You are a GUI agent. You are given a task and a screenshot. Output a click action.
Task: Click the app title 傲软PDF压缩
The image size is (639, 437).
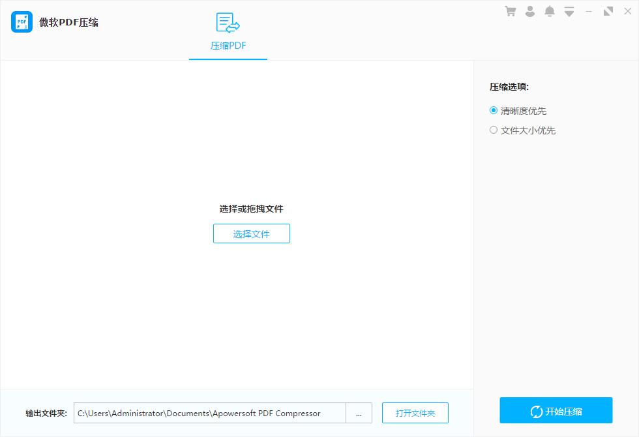[x=67, y=21]
